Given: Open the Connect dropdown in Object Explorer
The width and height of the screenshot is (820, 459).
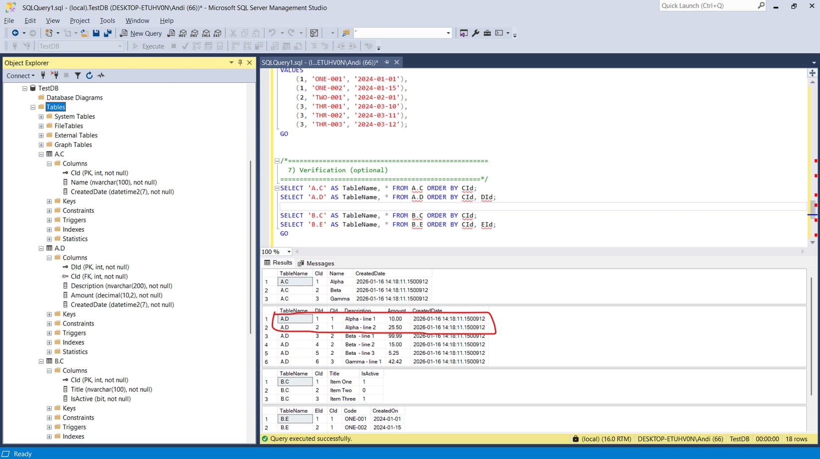Looking at the screenshot, I should [20, 76].
